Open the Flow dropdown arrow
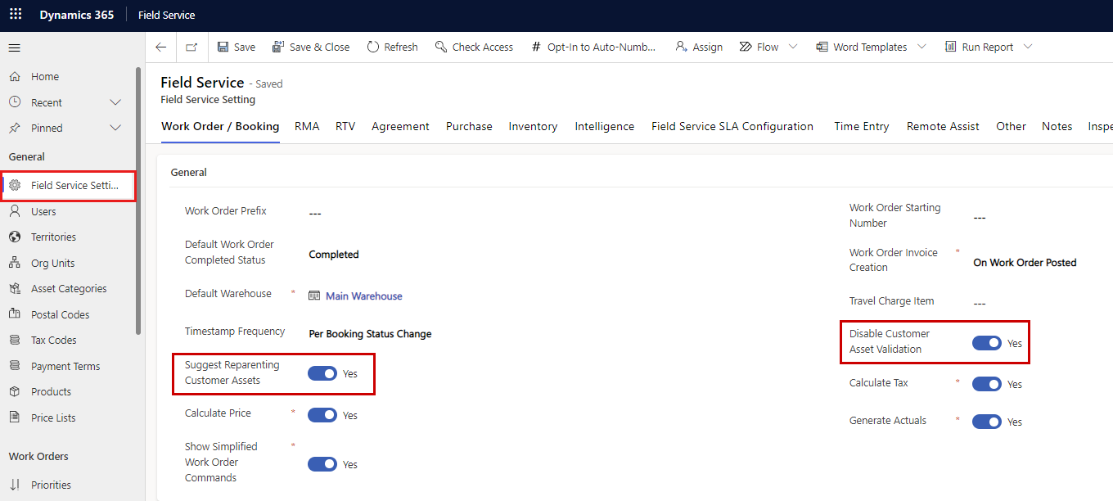Screen dimensions: 1113x501 [793, 47]
